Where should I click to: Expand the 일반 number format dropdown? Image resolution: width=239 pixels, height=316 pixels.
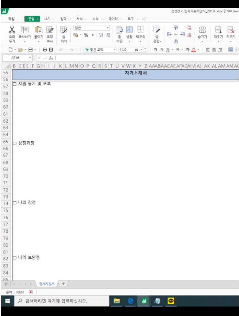[x=108, y=28]
